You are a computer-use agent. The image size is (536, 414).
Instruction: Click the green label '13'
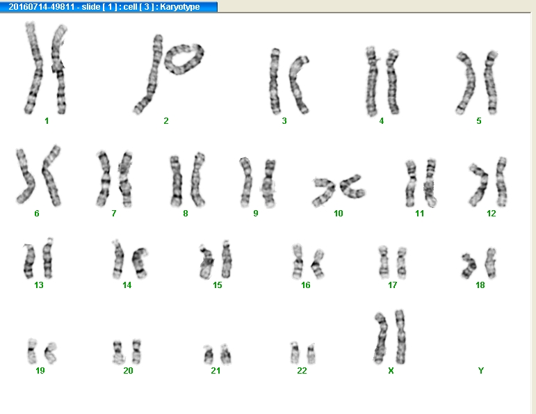(39, 285)
